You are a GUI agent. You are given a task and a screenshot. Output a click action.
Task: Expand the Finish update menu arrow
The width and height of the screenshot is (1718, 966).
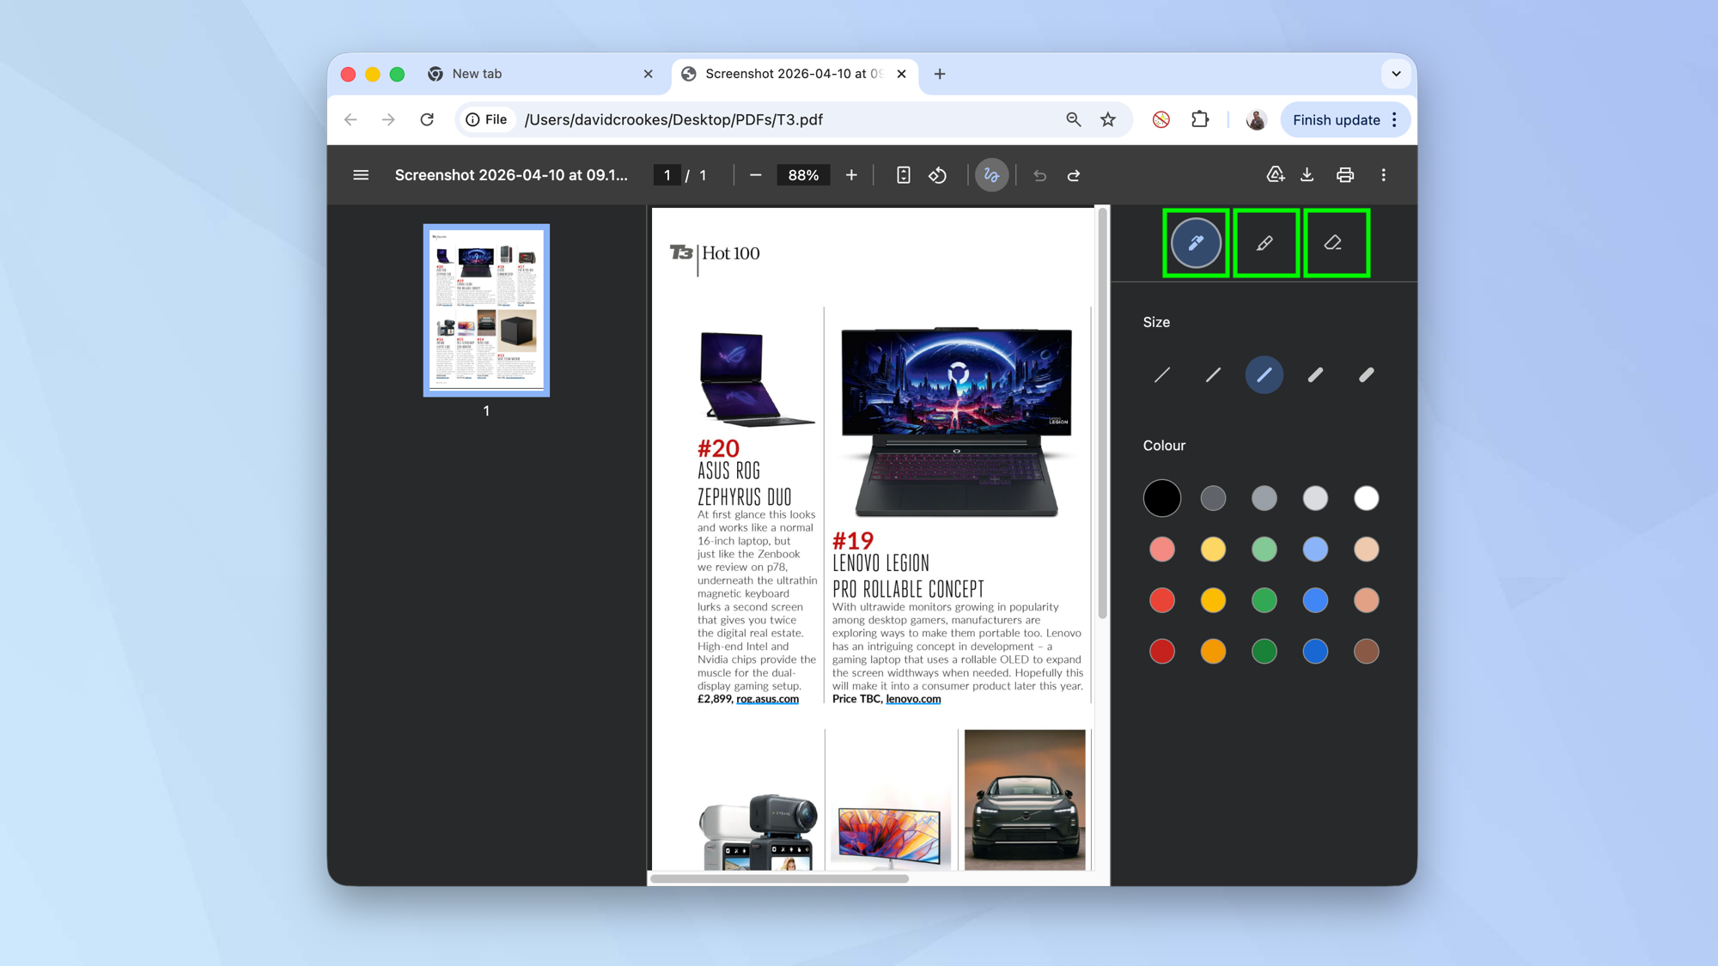click(1394, 119)
